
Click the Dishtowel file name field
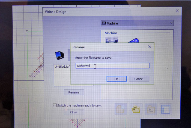[x=112, y=66]
